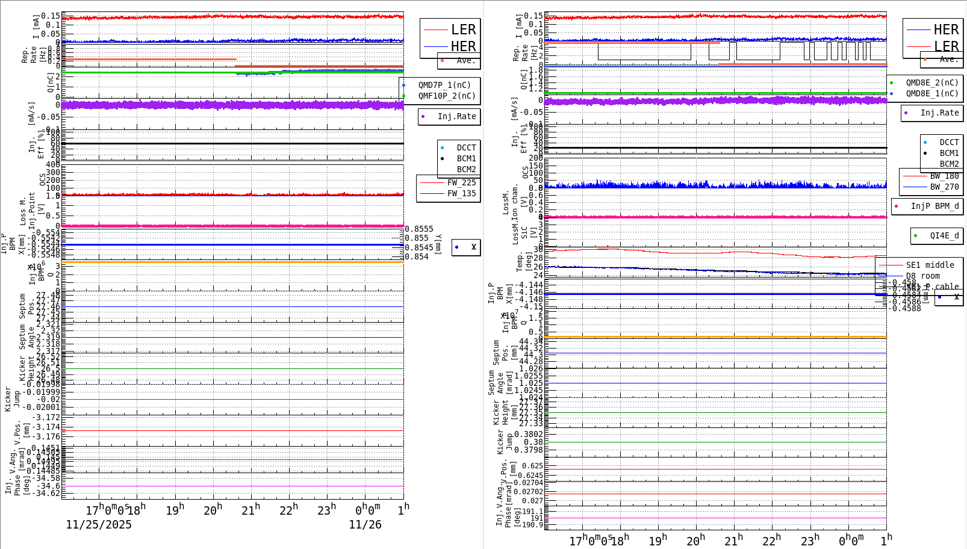Click the LER label in left panel legend

(x=464, y=29)
